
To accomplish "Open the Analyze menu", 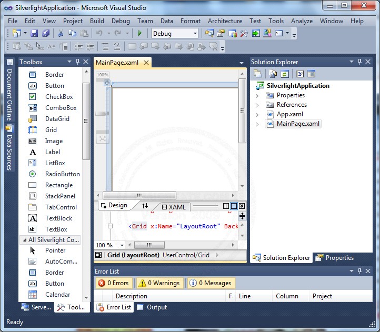I will coord(302,21).
